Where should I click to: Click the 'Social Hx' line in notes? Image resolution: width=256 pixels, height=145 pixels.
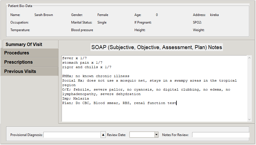[149, 80]
